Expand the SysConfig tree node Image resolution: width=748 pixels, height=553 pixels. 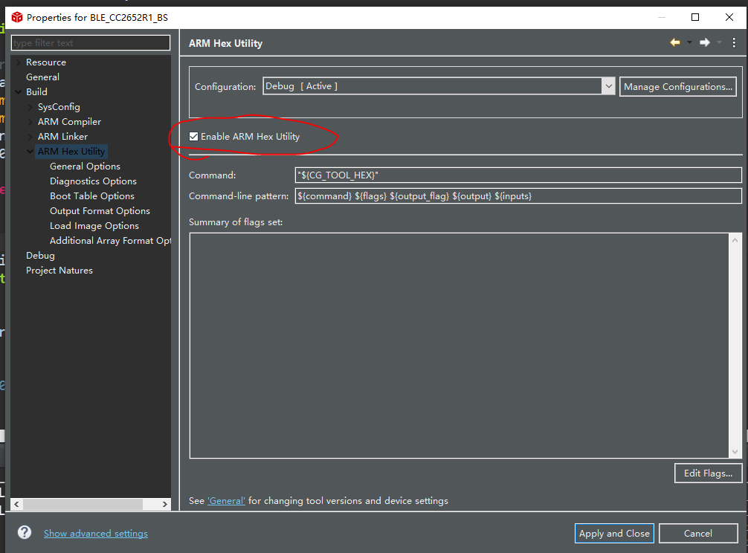coord(30,107)
